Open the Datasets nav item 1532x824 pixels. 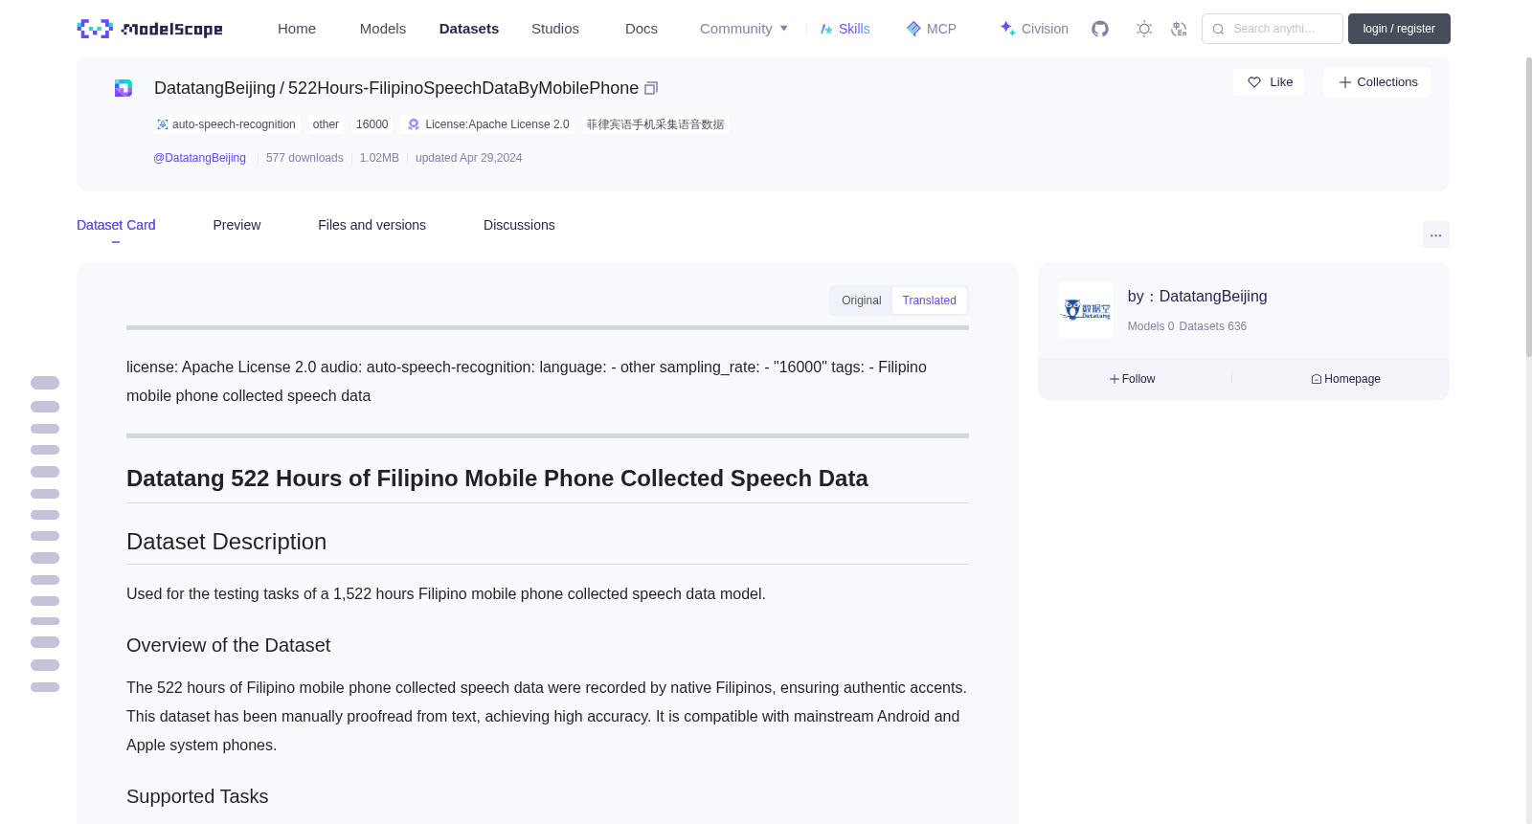[469, 29]
